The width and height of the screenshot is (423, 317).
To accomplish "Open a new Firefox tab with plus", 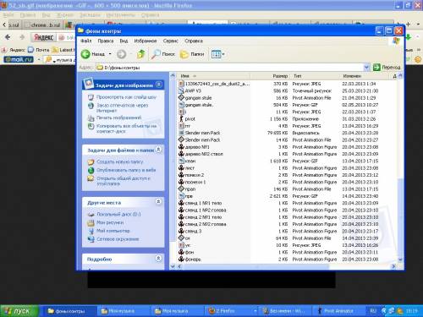I will point(408,25).
